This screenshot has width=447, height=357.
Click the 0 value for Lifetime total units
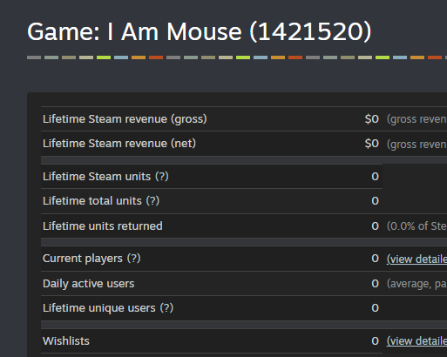pos(375,201)
